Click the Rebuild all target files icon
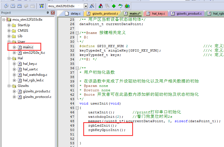The height and width of the screenshot is (147, 224). (x=19, y=6)
